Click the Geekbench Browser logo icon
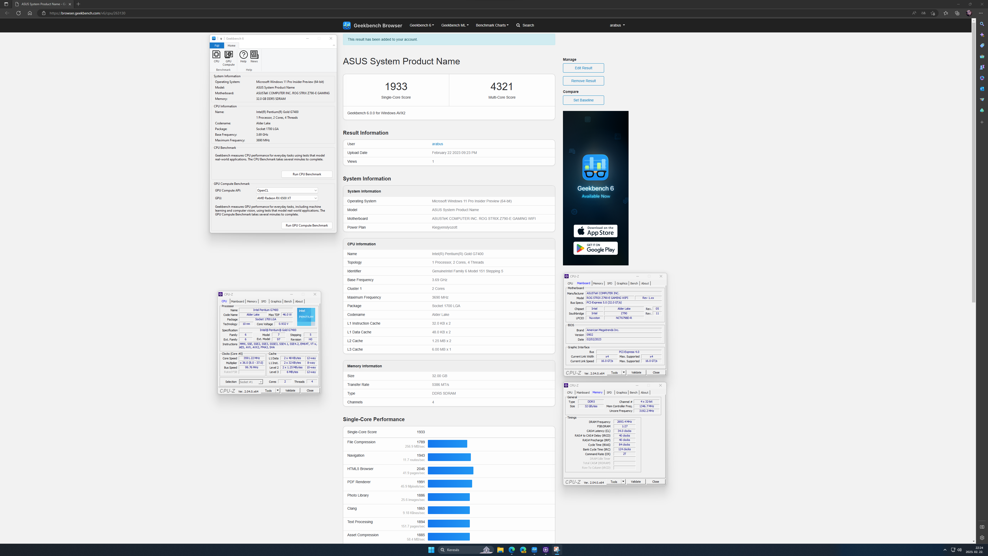Image resolution: width=988 pixels, height=556 pixels. (347, 25)
